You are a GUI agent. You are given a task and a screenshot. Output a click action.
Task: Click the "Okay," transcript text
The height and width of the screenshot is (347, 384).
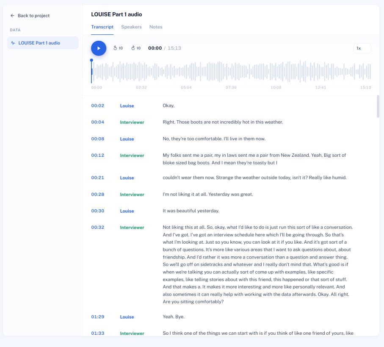tap(169, 105)
